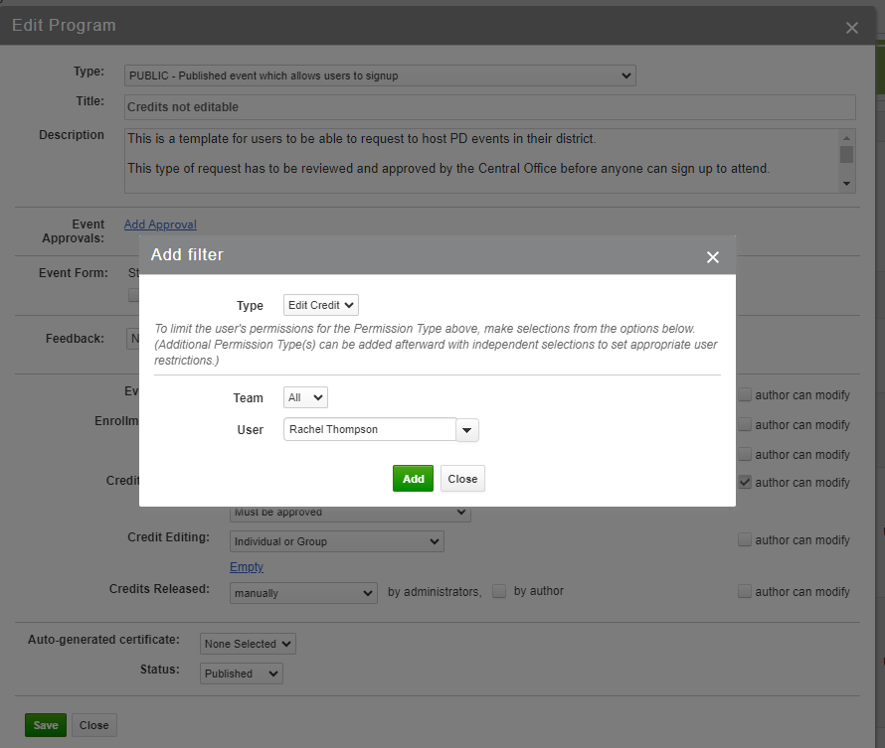Click the Save button
The image size is (885, 748).
coord(45,724)
